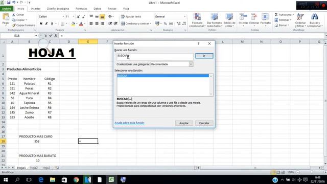Viewport: 327px width, 184px height.
Task: Click Ajustar texto wrap button
Action: pyautogui.click(x=131, y=16)
